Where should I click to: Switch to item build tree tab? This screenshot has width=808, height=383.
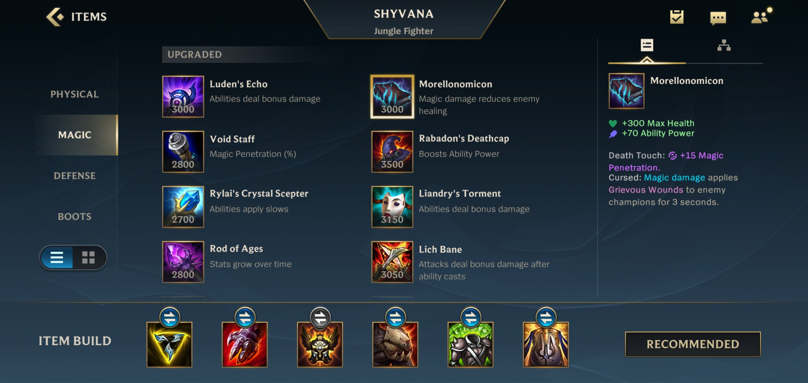click(724, 45)
